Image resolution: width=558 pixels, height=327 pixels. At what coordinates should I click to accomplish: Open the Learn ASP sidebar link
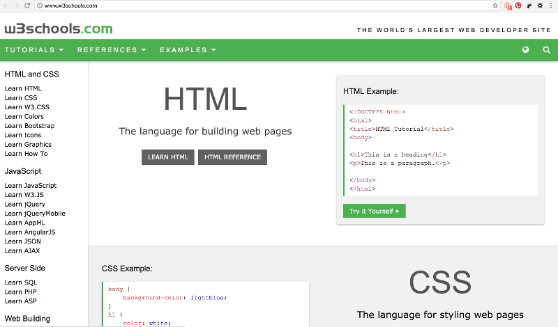pos(21,301)
